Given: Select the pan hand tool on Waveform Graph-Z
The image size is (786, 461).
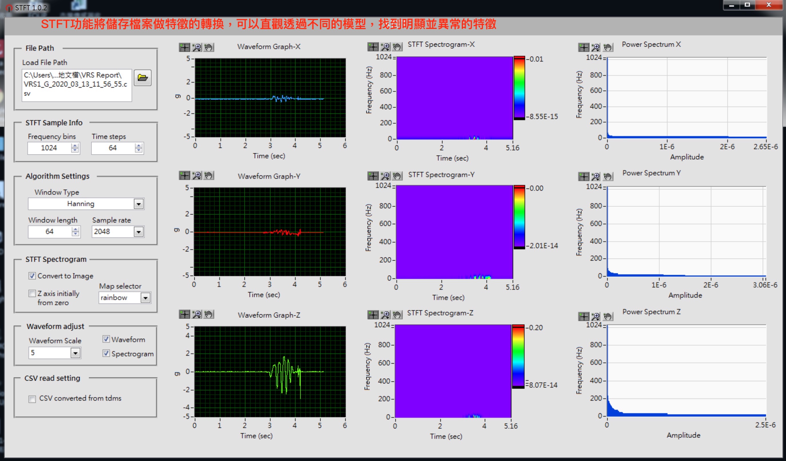Looking at the screenshot, I should pos(208,314).
